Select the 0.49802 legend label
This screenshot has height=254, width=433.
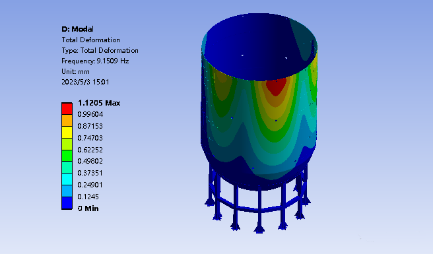tap(90, 161)
